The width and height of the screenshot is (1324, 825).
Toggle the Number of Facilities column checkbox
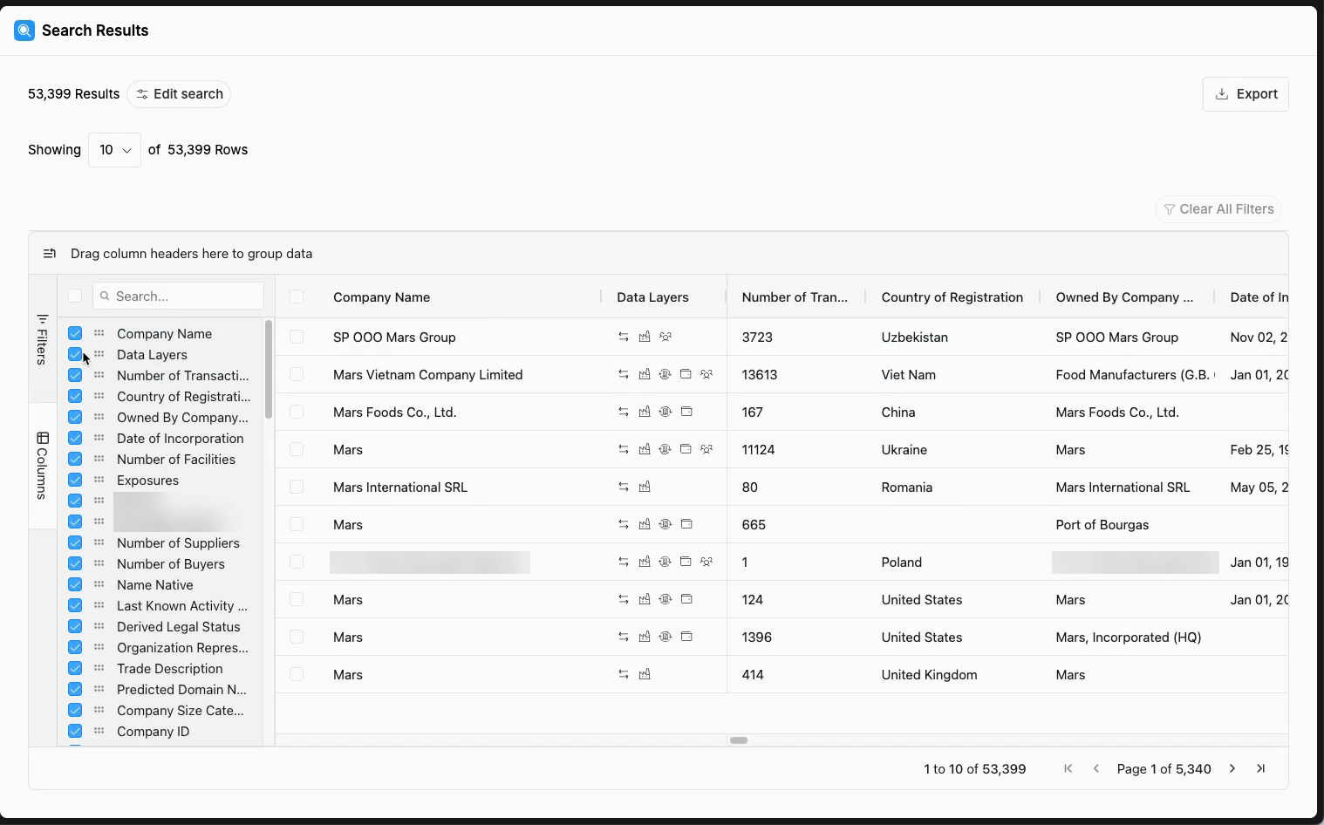[75, 459]
